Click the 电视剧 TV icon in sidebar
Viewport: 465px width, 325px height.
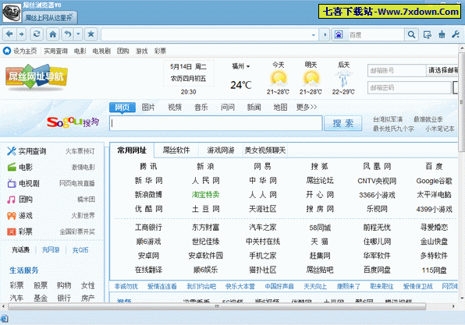[x=12, y=183]
